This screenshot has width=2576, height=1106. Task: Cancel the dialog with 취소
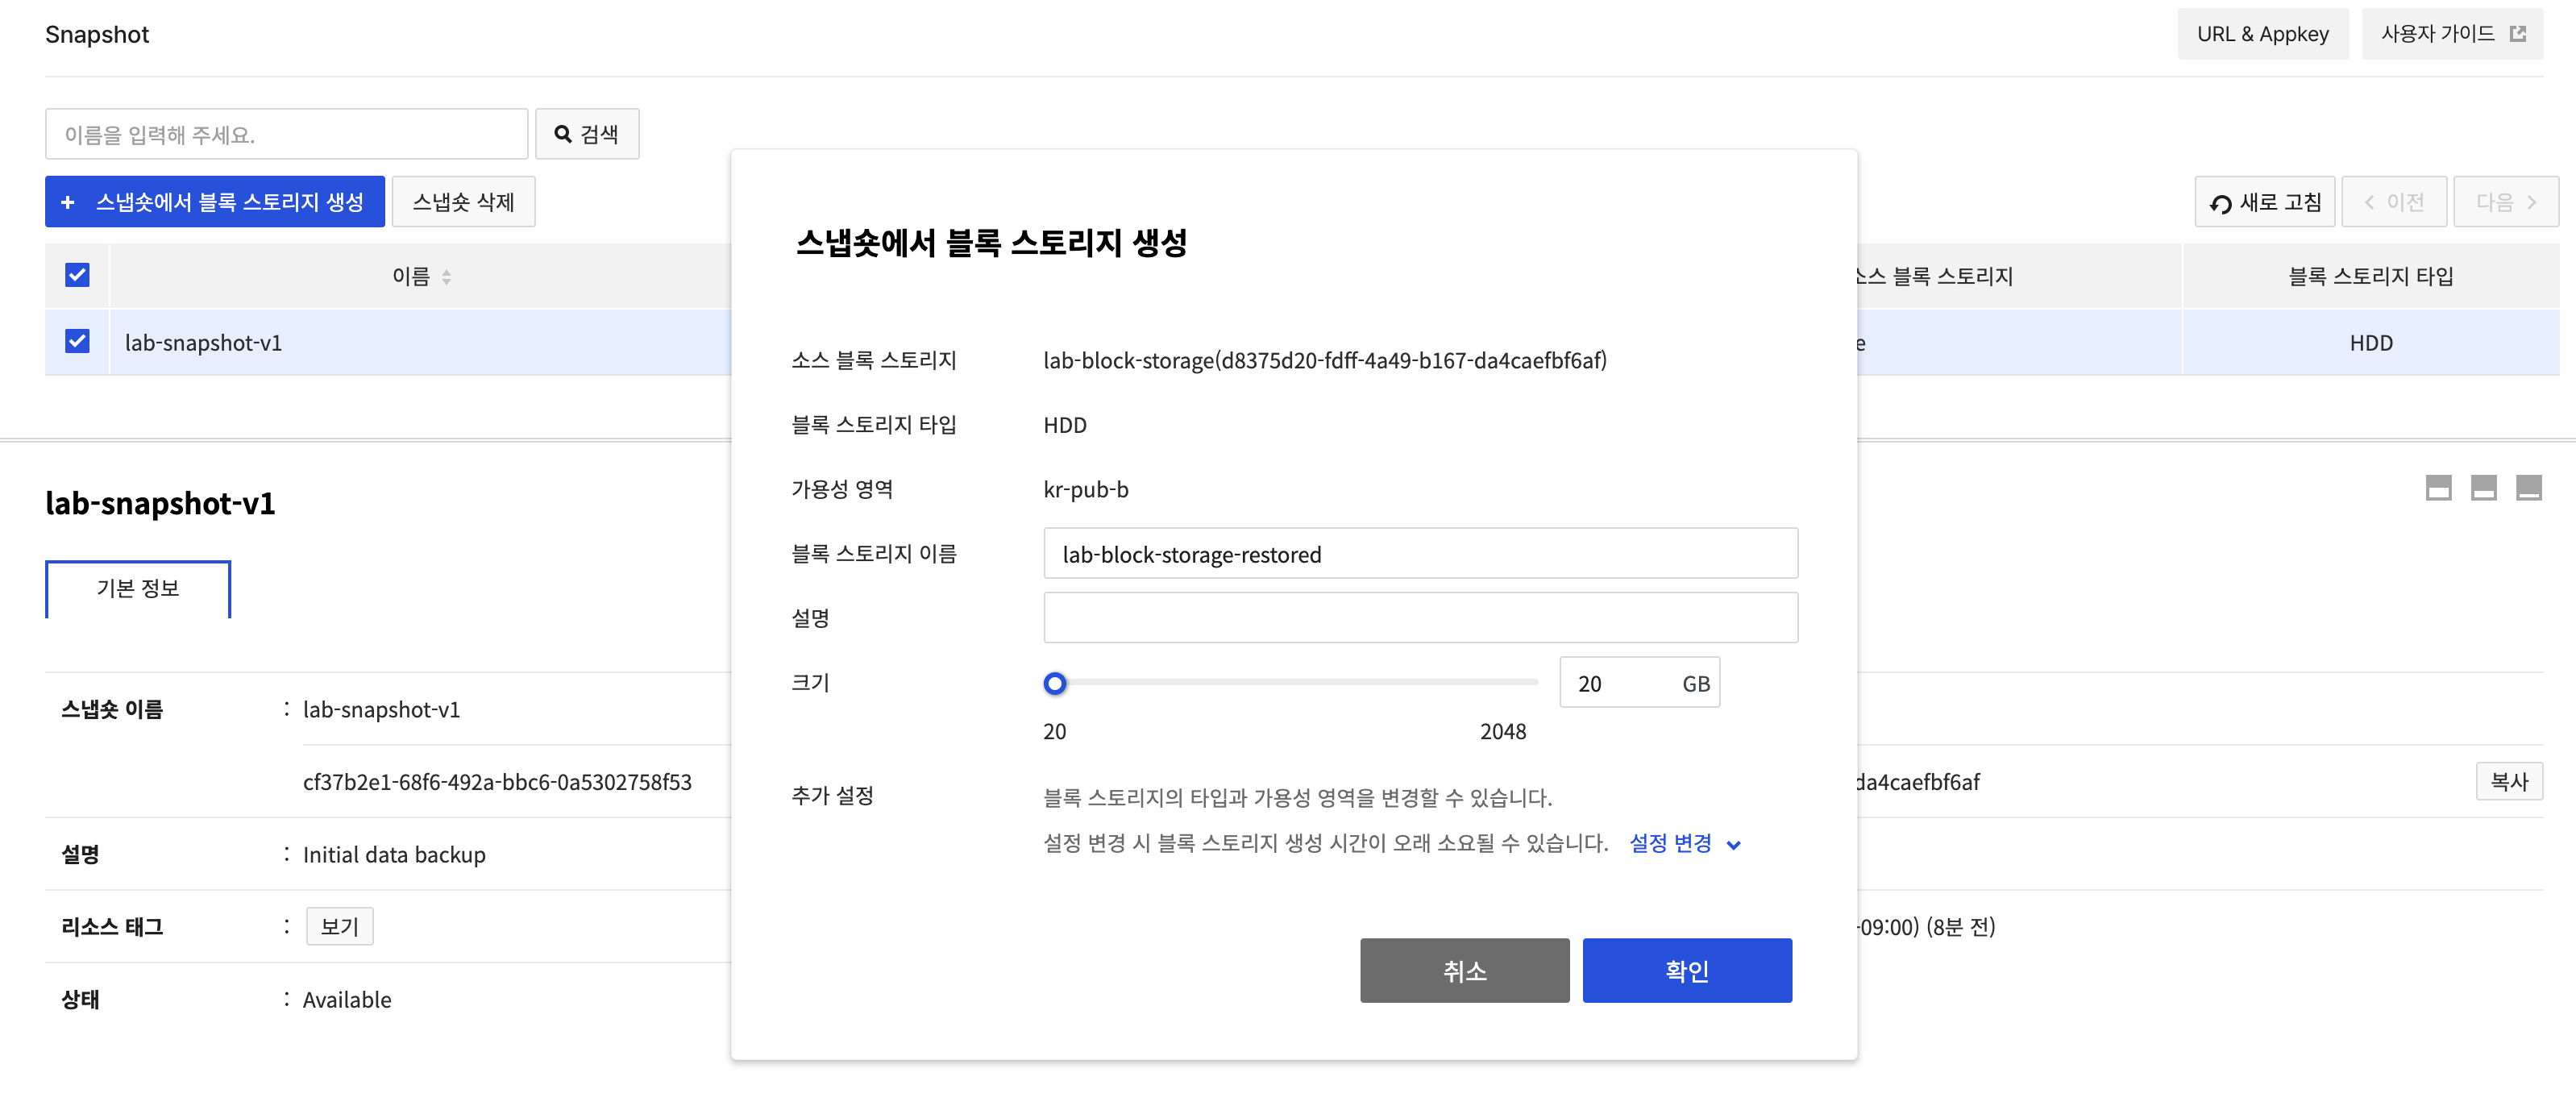[1464, 970]
